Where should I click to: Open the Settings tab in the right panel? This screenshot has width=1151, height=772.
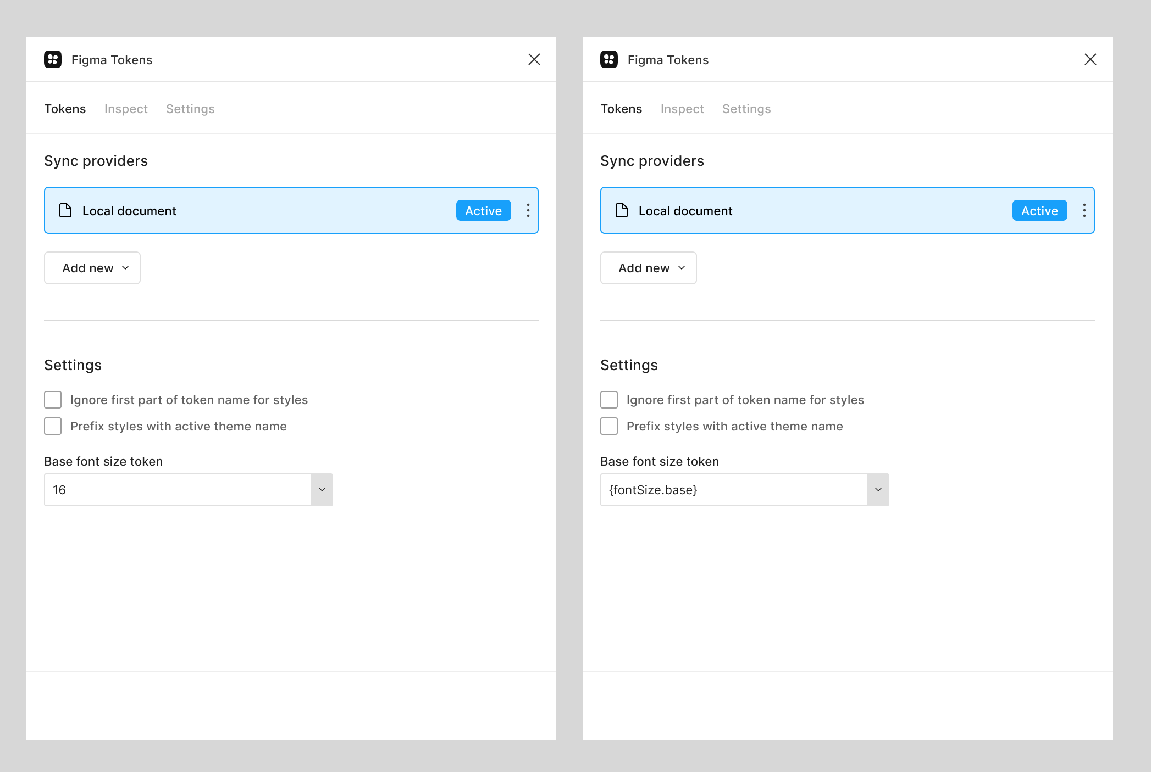pyautogui.click(x=746, y=109)
